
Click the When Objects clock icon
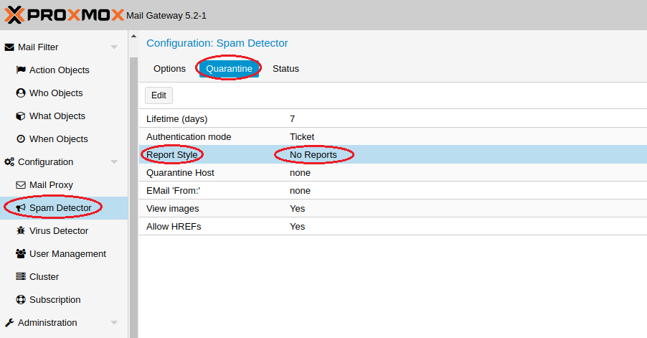tap(21, 139)
